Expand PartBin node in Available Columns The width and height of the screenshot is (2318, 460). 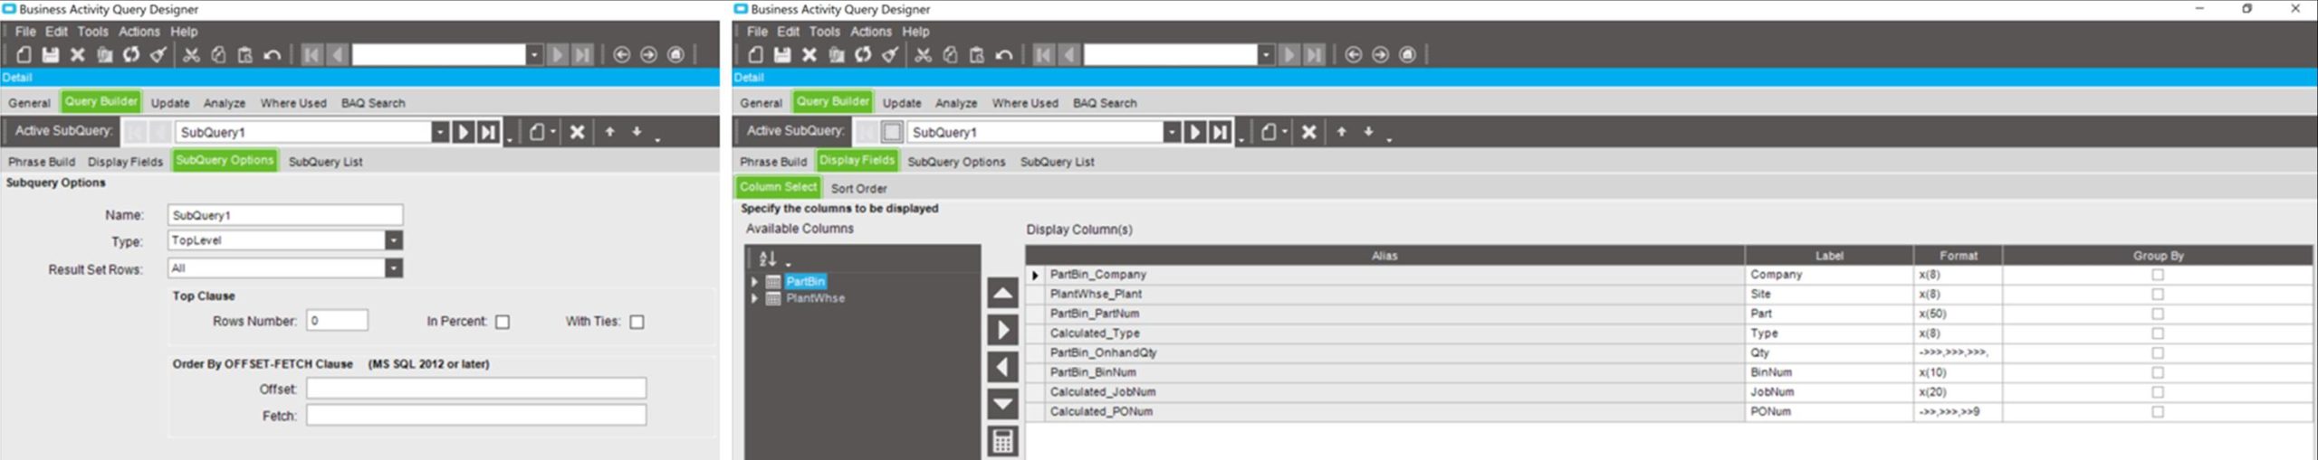pos(754,282)
